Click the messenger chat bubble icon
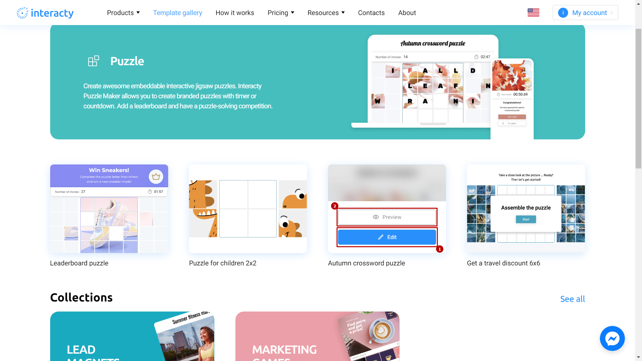Screen dimensions: 642x361 click(x=613, y=339)
